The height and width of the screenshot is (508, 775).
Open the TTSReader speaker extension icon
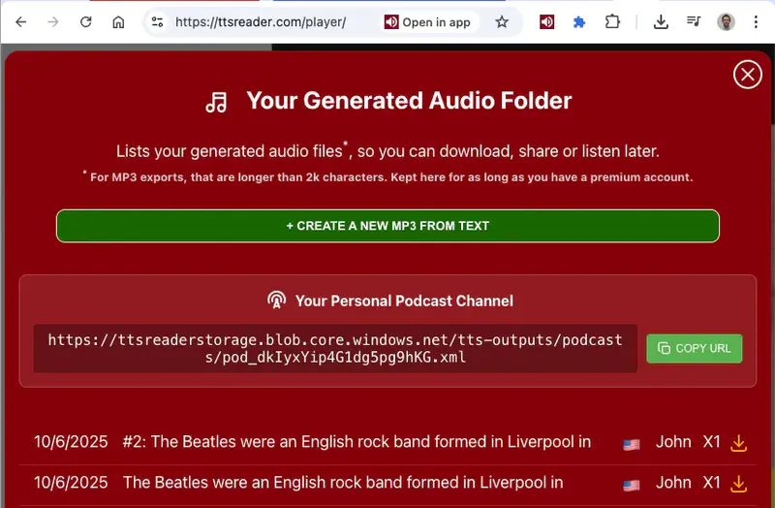click(546, 21)
